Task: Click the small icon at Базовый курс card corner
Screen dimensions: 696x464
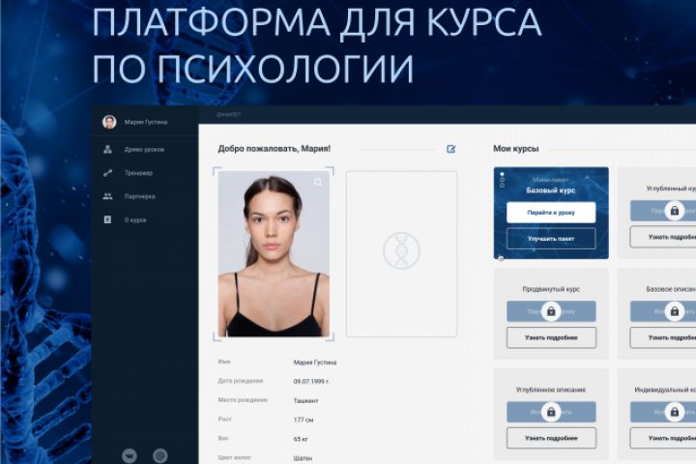Action: pyautogui.click(x=501, y=258)
